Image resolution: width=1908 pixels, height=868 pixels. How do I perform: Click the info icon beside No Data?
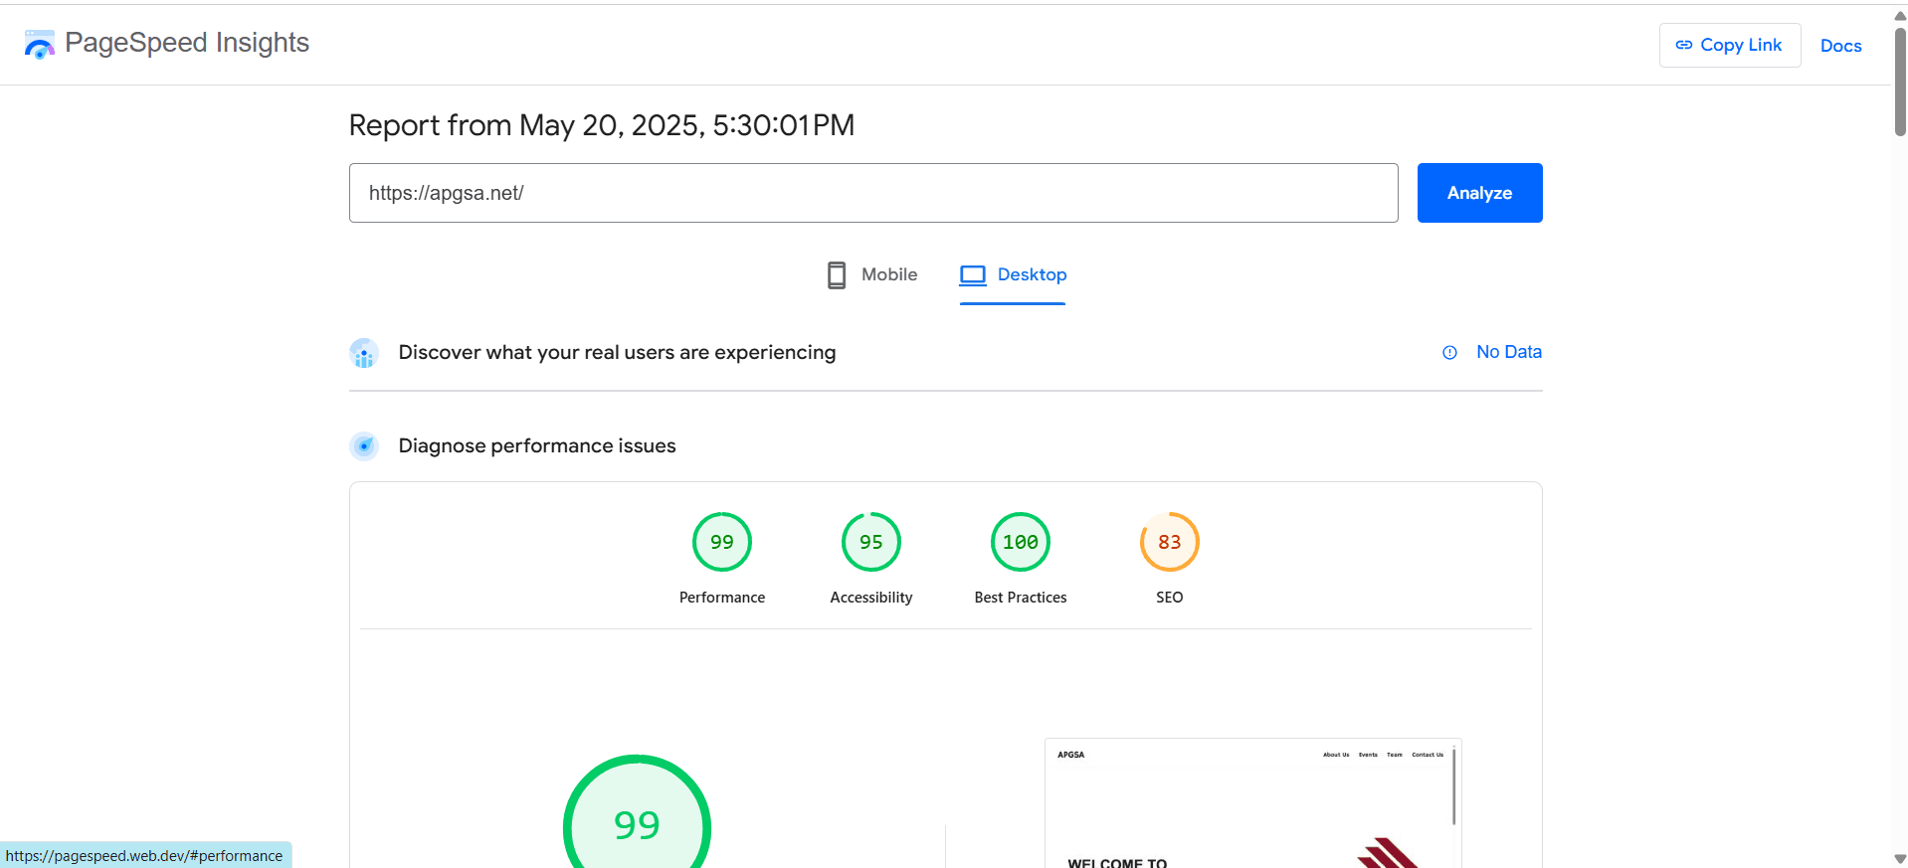point(1449,352)
